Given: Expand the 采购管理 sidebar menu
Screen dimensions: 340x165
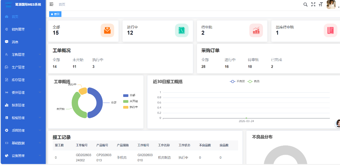Looking at the screenshot, I should click(23, 54).
